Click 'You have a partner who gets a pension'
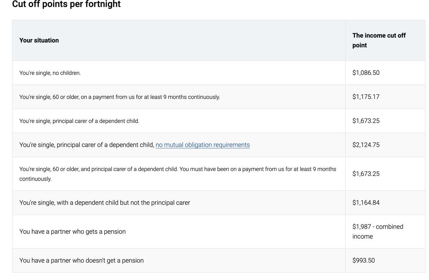This screenshot has width=429, height=280. [72, 231]
